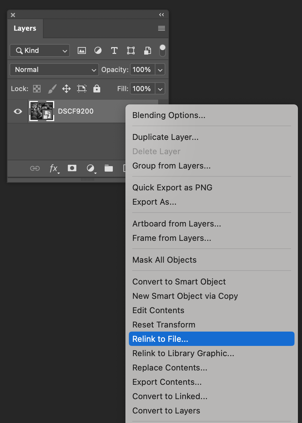Filter layers by adjustment layer type
This screenshot has width=302, height=423.
pyautogui.click(x=98, y=50)
